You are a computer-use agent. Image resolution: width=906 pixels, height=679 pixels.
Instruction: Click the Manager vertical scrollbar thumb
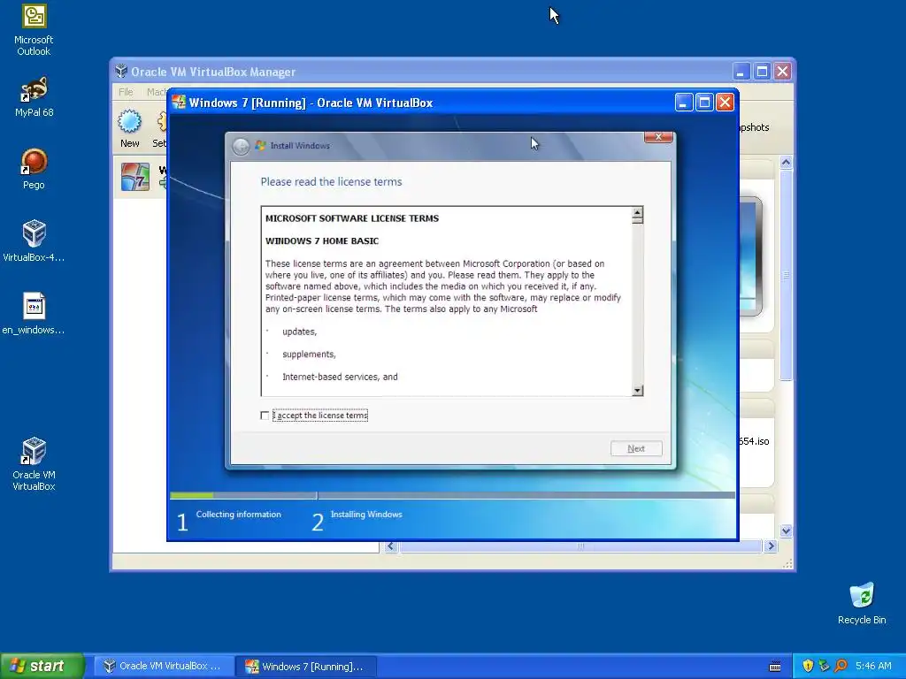pyautogui.click(x=786, y=276)
